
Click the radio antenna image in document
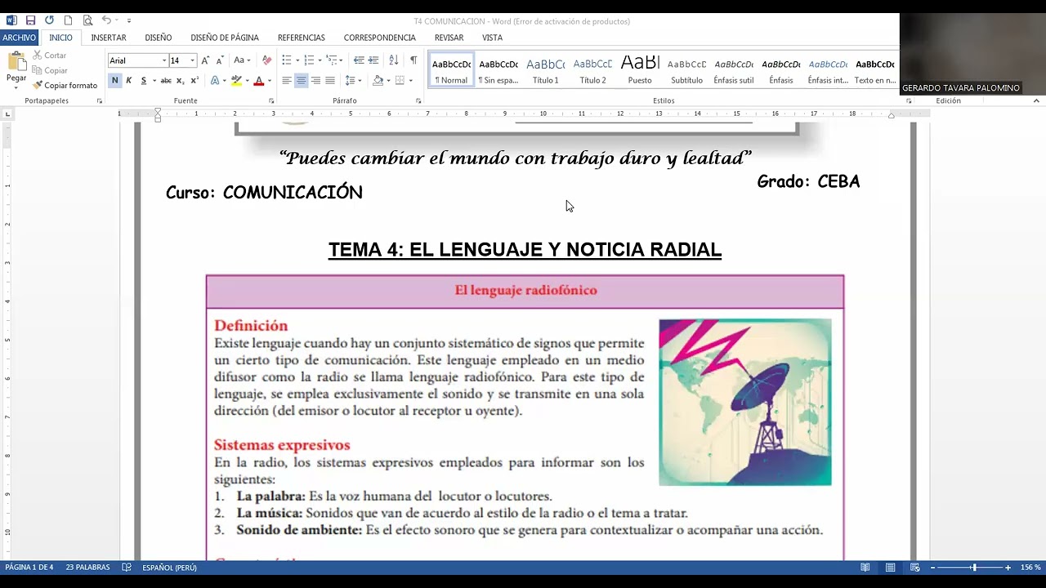[x=745, y=402]
